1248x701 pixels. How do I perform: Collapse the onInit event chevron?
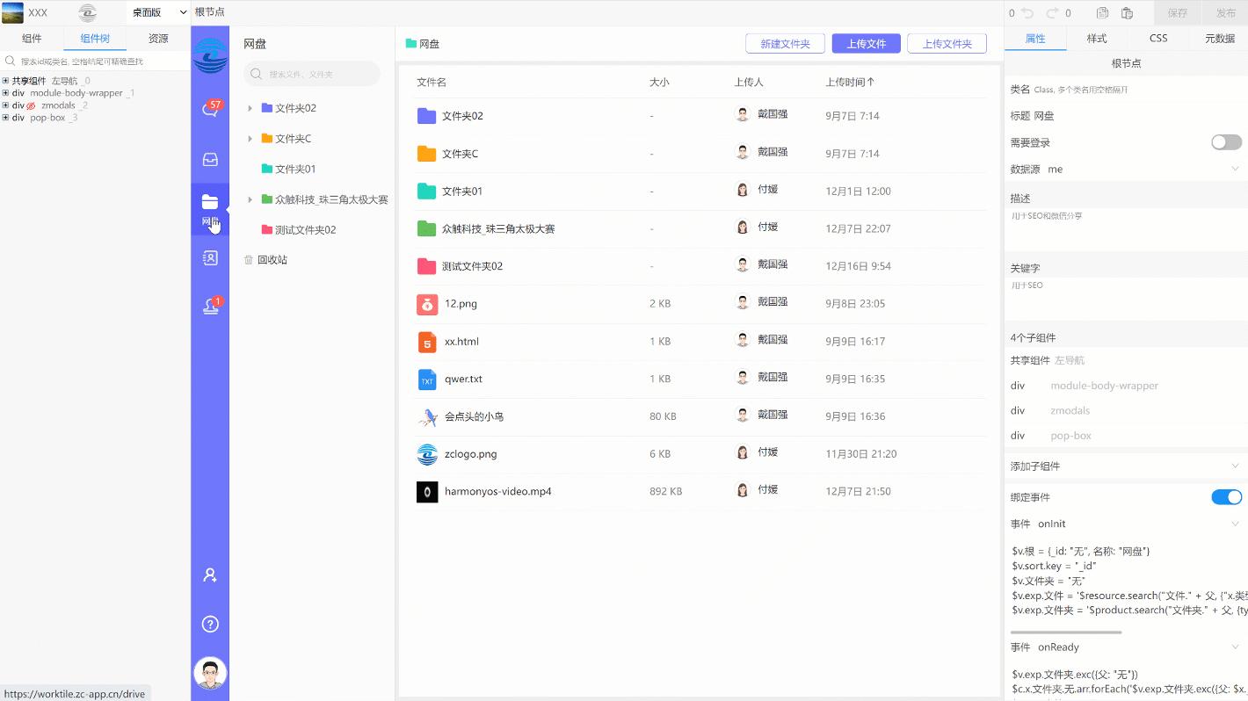(1235, 524)
